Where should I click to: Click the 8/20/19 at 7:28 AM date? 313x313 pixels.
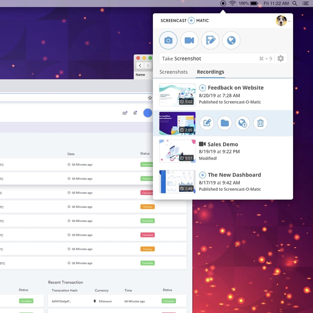[219, 95]
